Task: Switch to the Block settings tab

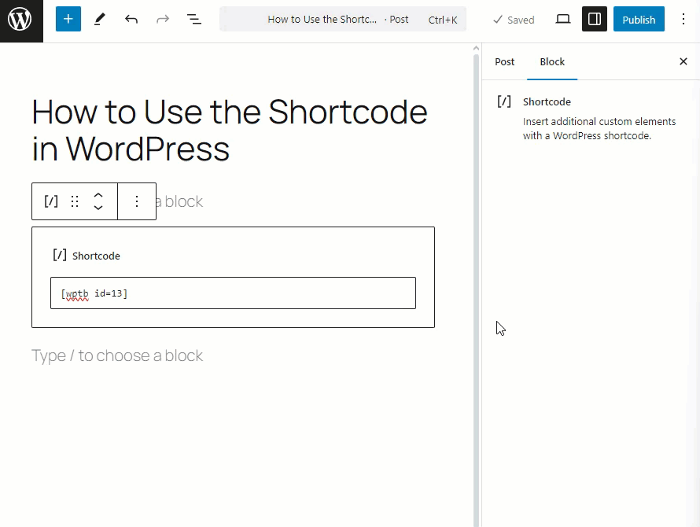Action: (552, 61)
